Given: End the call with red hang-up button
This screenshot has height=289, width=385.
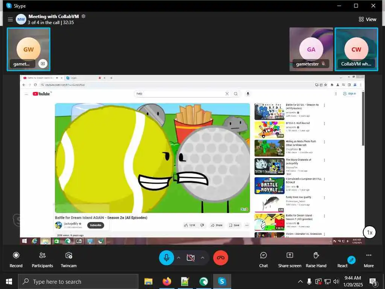Looking at the screenshot, I should point(220,257).
